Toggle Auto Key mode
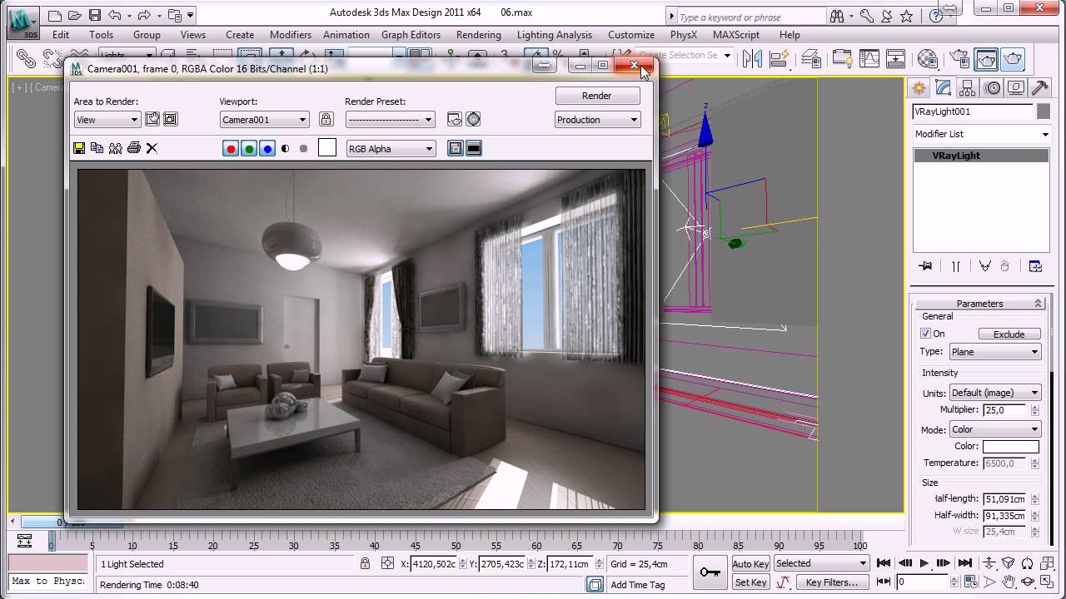This screenshot has width=1066, height=599. [x=750, y=564]
